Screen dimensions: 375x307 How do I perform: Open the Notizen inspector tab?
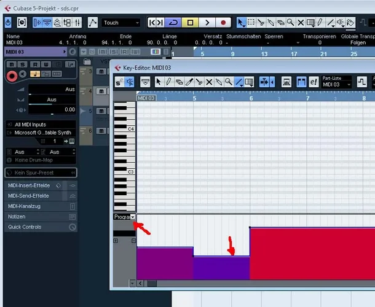[41, 217]
